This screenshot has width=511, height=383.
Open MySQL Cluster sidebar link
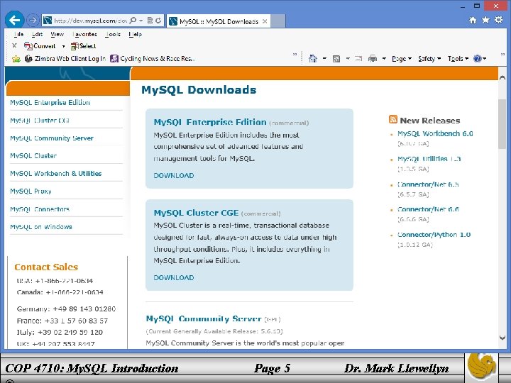tap(33, 155)
